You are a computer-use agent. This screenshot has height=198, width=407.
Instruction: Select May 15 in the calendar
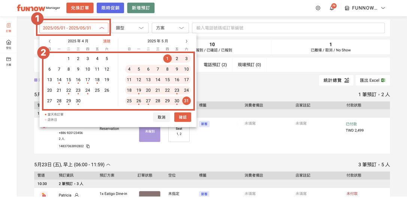[x=167, y=80]
